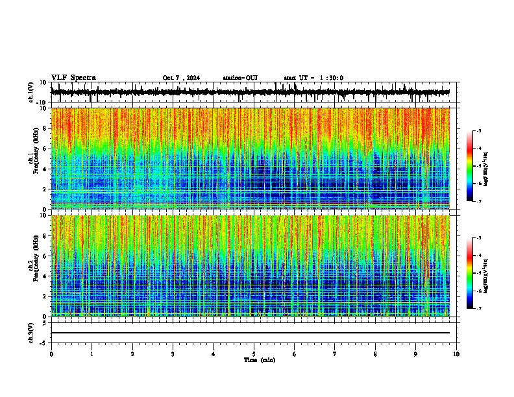The height and width of the screenshot is (397, 514).
Task: Click the ch.1 spectrogram color scale bar
Action: tap(470, 166)
